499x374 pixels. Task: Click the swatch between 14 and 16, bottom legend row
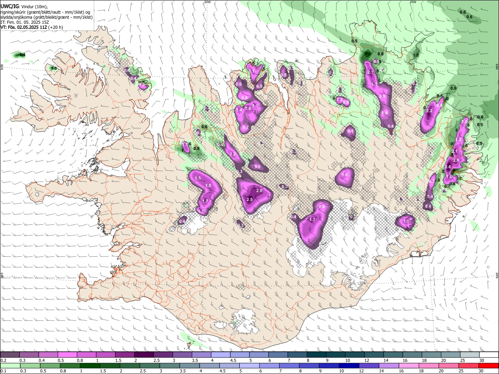pyautogui.click(x=388, y=366)
